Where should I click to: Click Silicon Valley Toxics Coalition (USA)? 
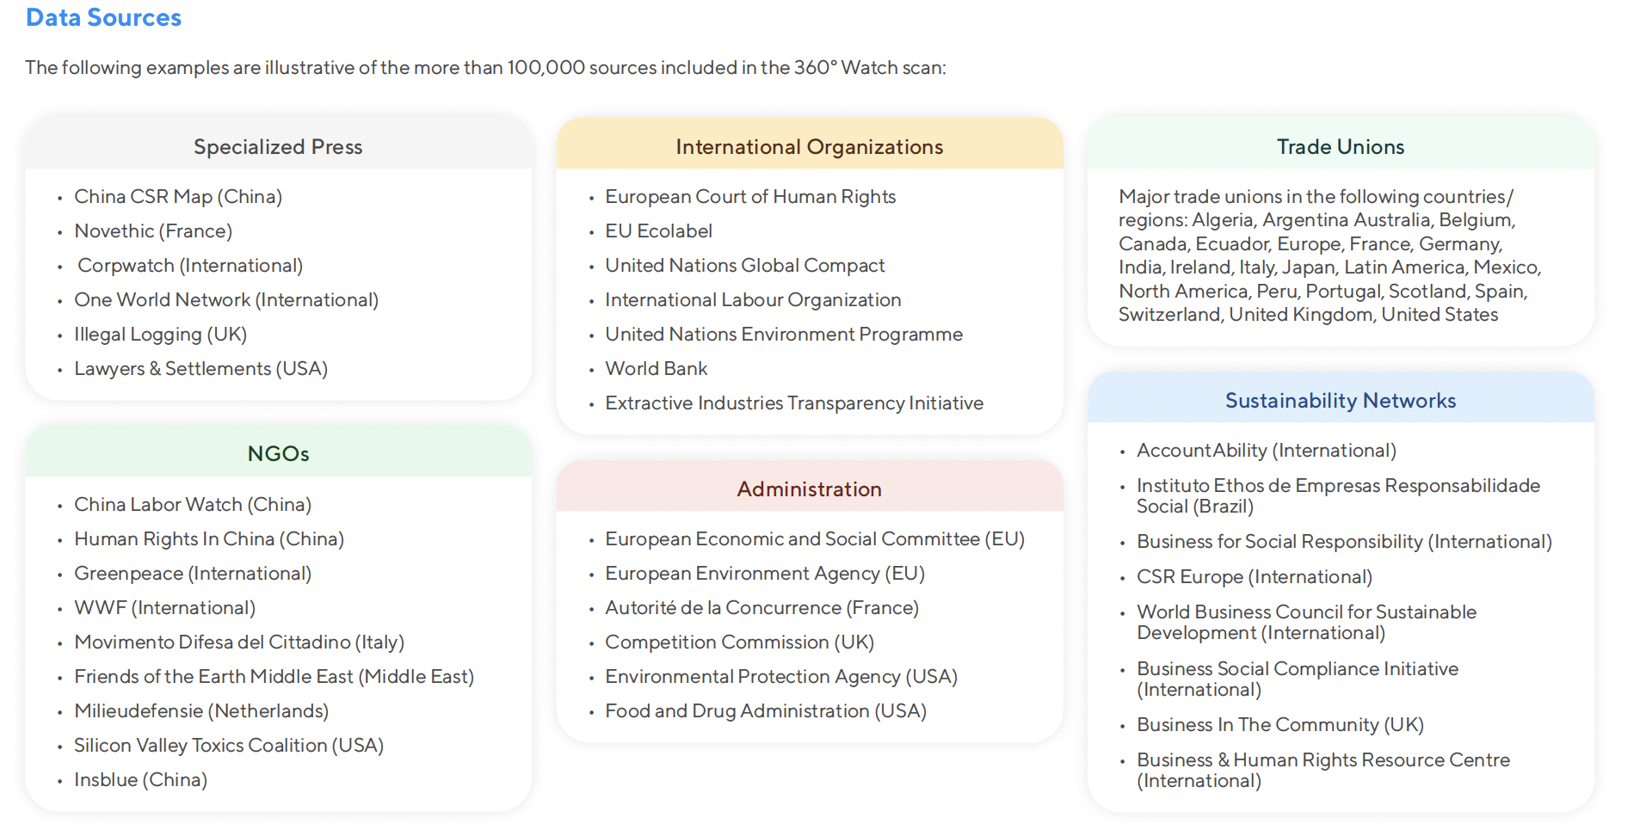229,746
